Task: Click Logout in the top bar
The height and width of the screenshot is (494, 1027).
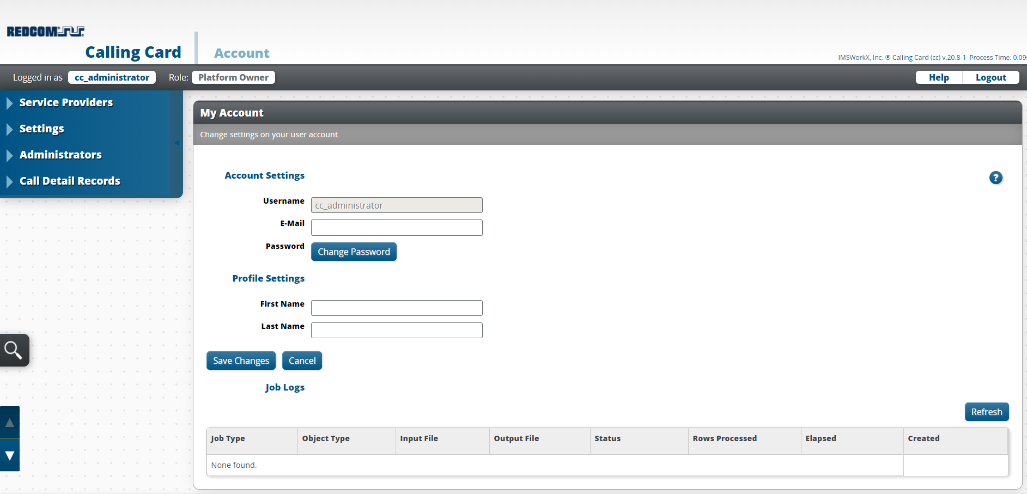Action: (990, 77)
